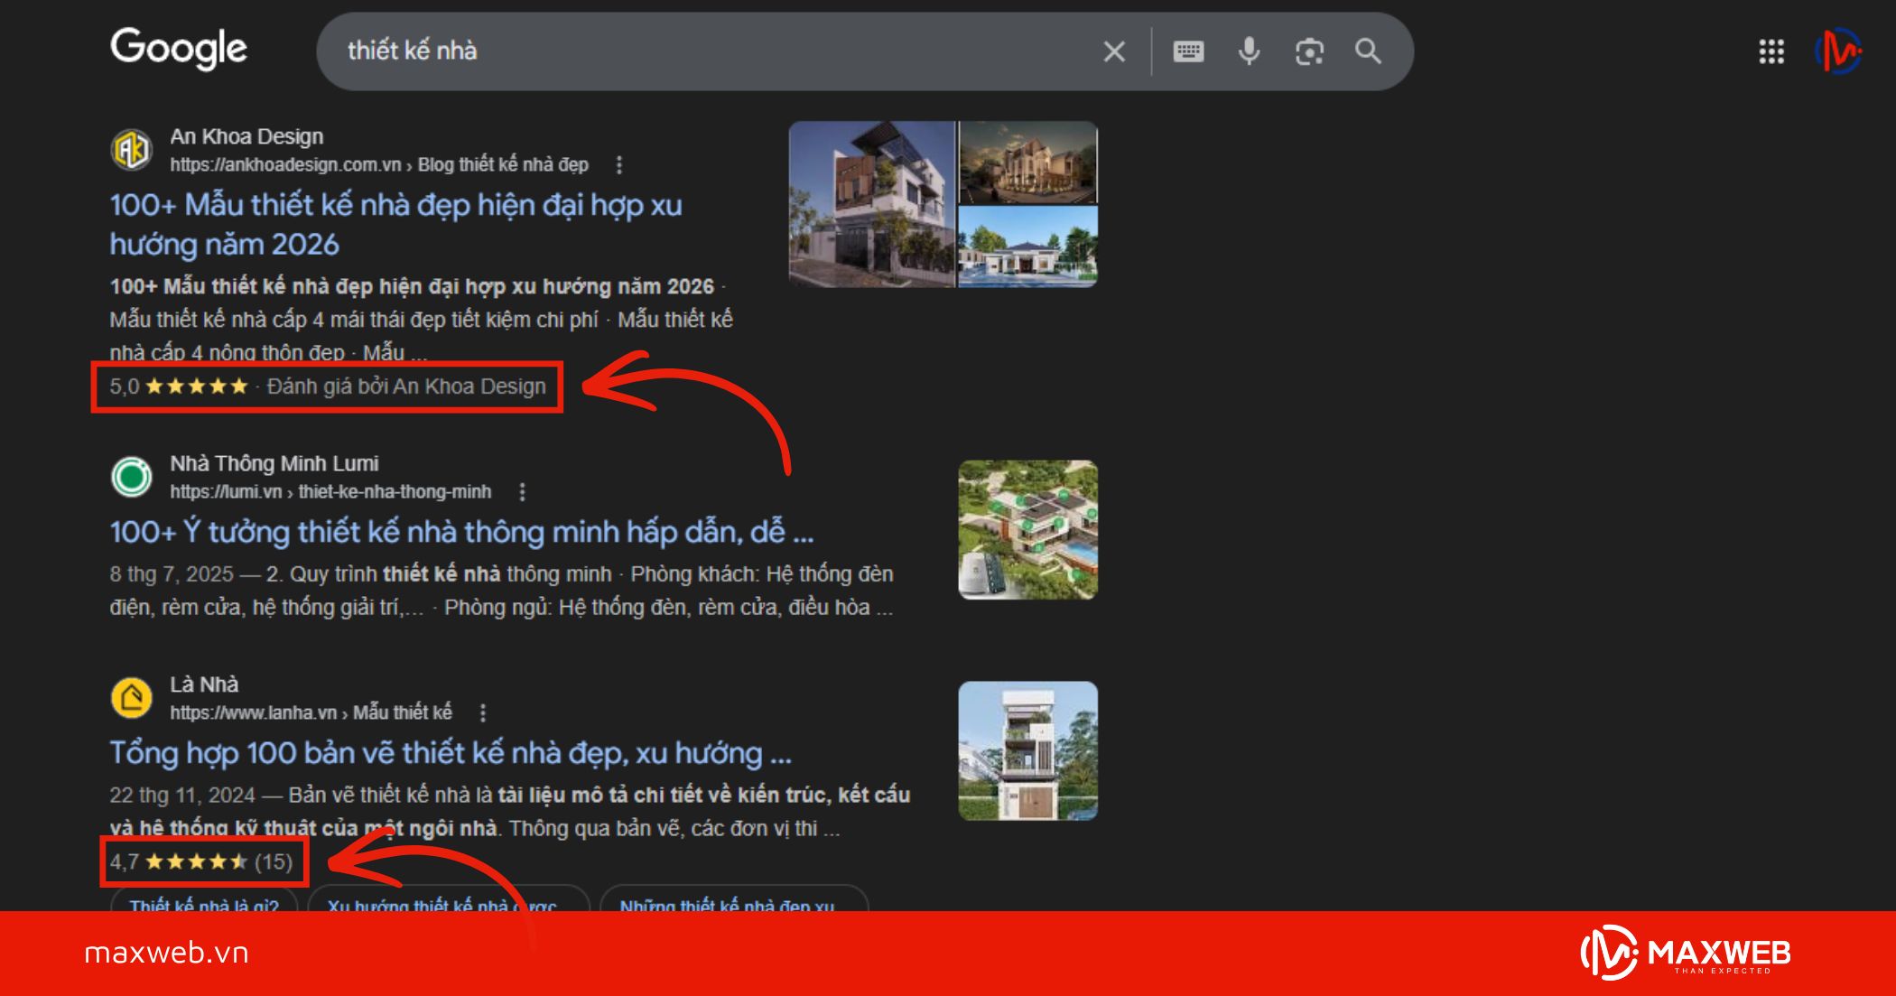Viewport: 1896px width, 996px height.
Task: Activate voice search microphone icon
Action: click(1249, 51)
